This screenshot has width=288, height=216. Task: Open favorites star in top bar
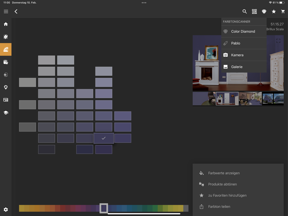pos(274,12)
